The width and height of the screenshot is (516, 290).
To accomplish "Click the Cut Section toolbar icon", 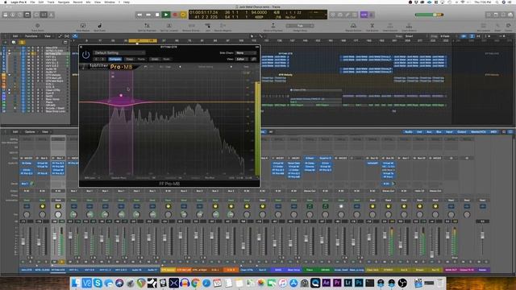I will pyautogui.click(x=372, y=26).
